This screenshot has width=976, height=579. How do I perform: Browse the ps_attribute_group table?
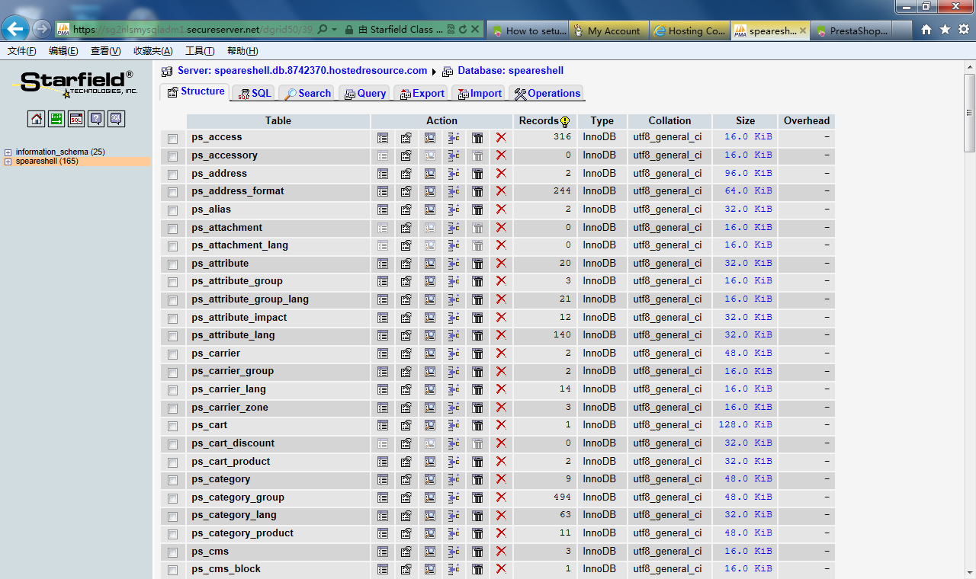383,281
